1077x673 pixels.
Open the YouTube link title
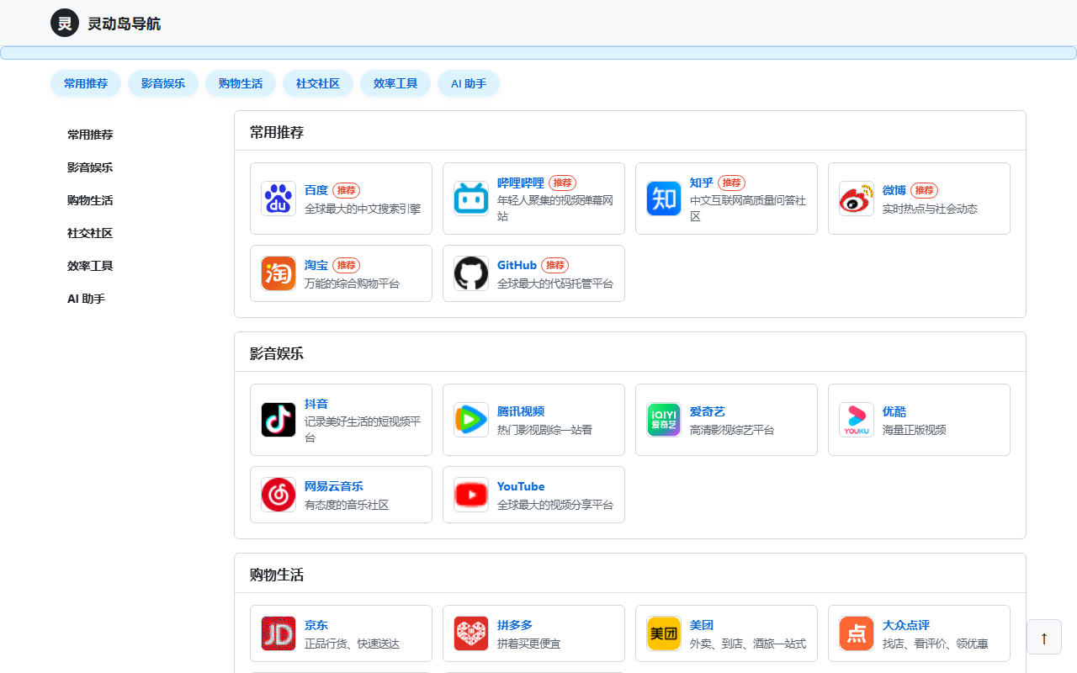(x=521, y=486)
